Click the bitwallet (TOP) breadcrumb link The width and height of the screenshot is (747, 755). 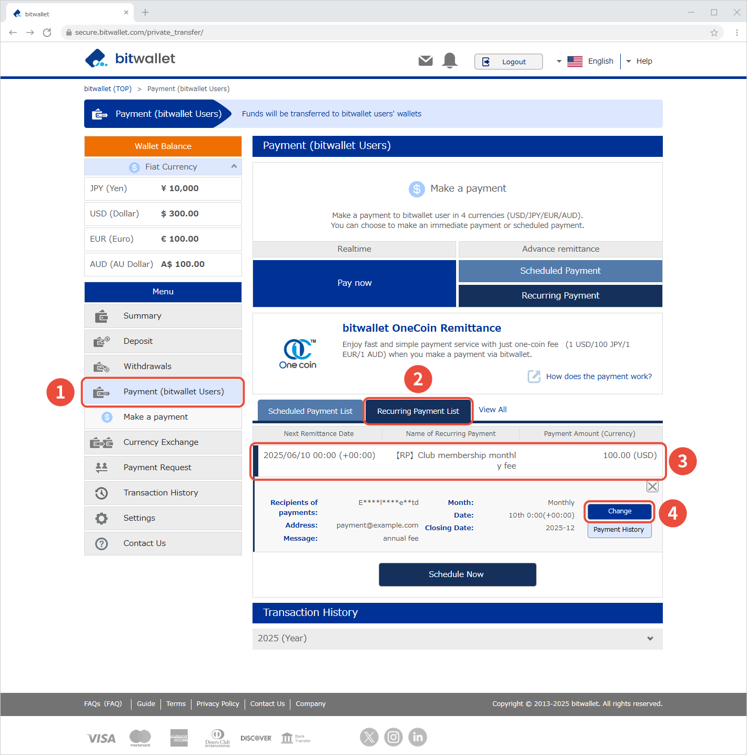tap(108, 88)
